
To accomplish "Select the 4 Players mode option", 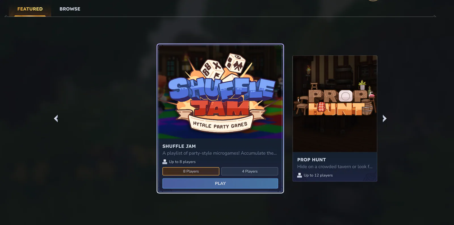I will (x=250, y=171).
